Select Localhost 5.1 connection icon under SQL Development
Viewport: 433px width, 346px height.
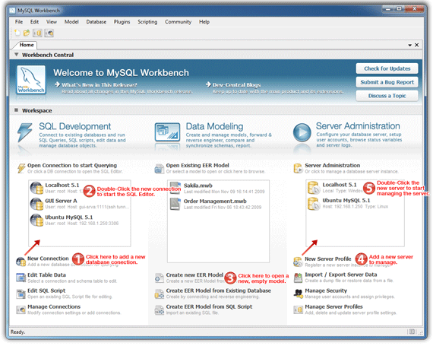(x=36, y=188)
